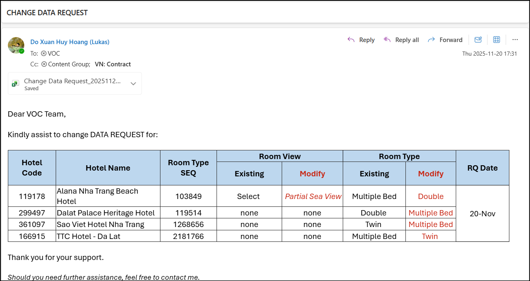
Task: Click the CHANGE DATA REQUEST subject title
Action: click(47, 13)
